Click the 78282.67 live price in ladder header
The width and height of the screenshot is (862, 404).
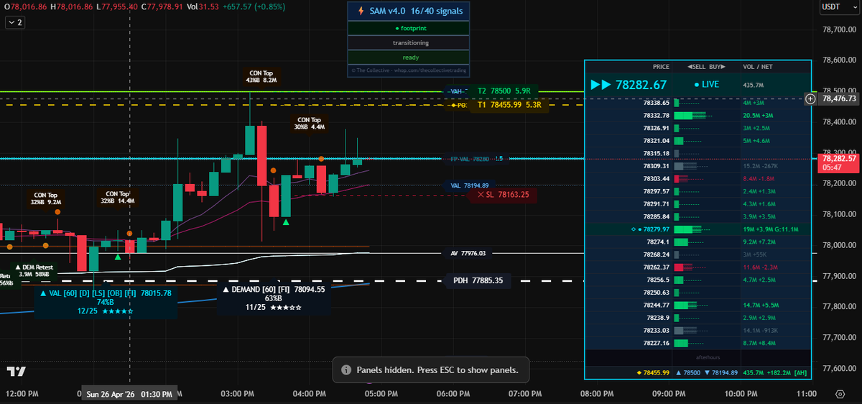(x=641, y=85)
